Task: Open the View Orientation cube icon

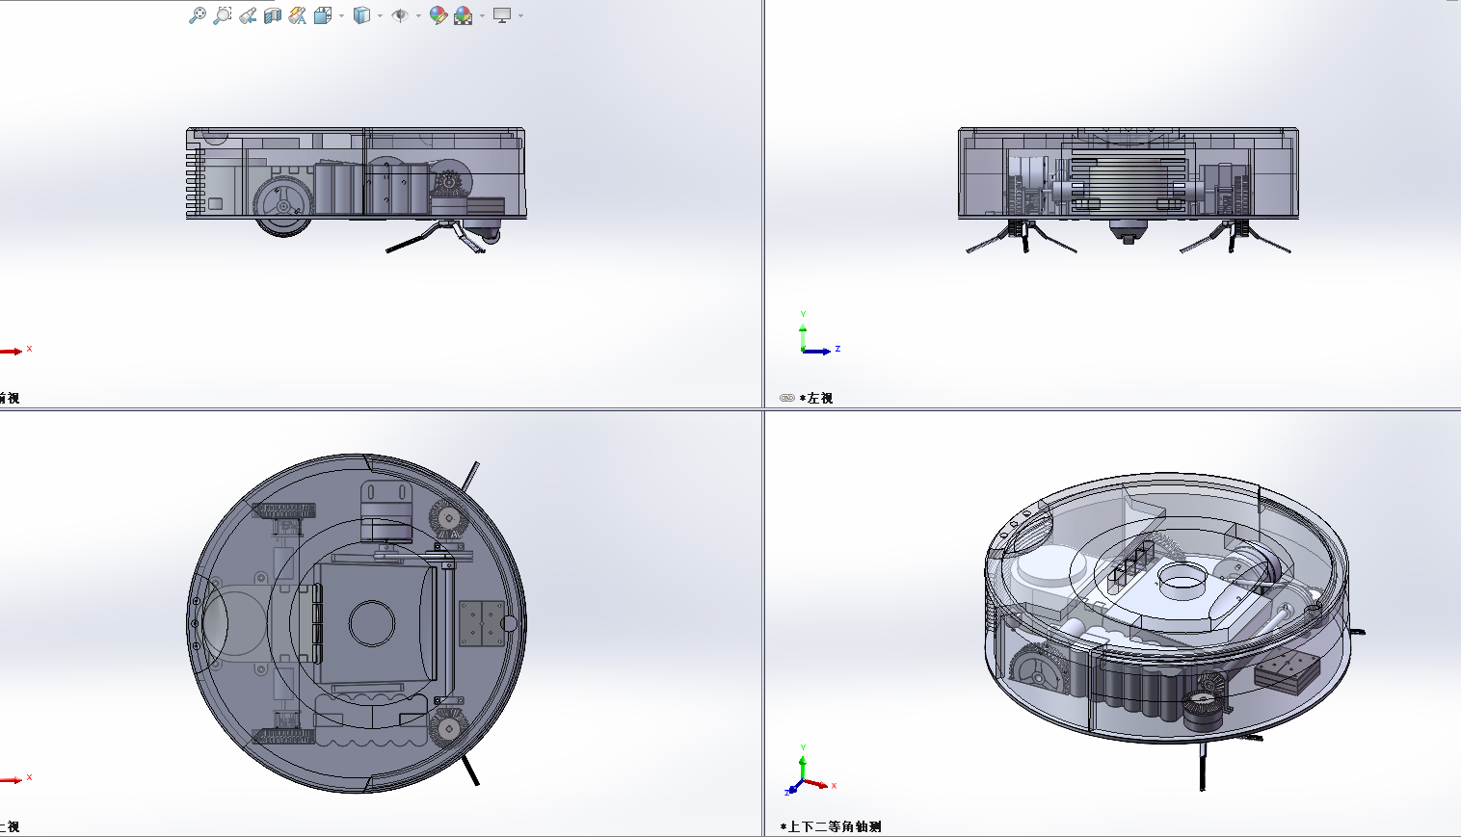Action: (323, 15)
